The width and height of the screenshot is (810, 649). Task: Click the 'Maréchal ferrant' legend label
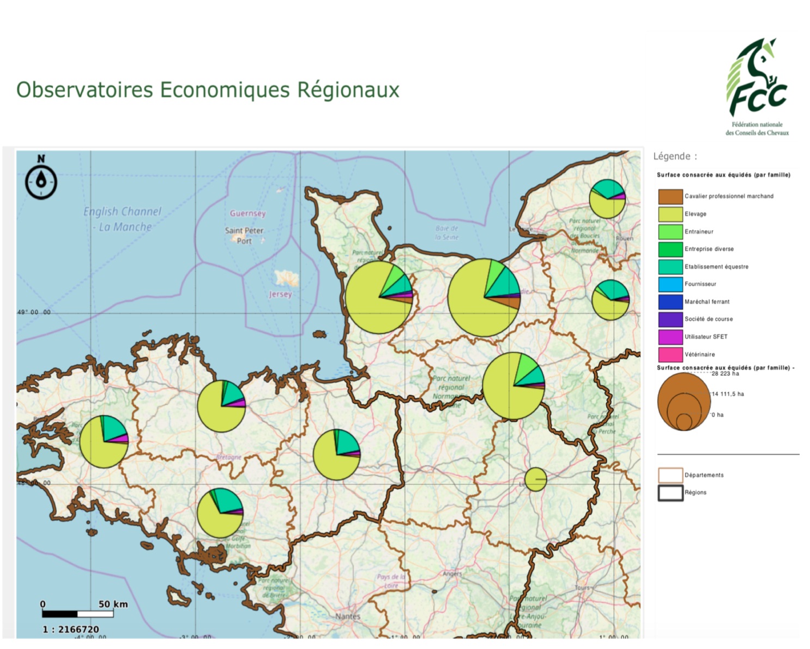707,302
